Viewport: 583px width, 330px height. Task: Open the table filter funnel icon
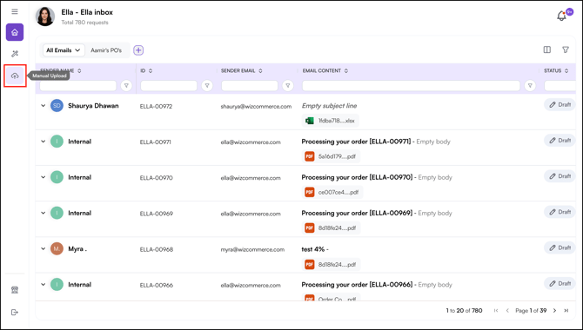pyautogui.click(x=566, y=49)
